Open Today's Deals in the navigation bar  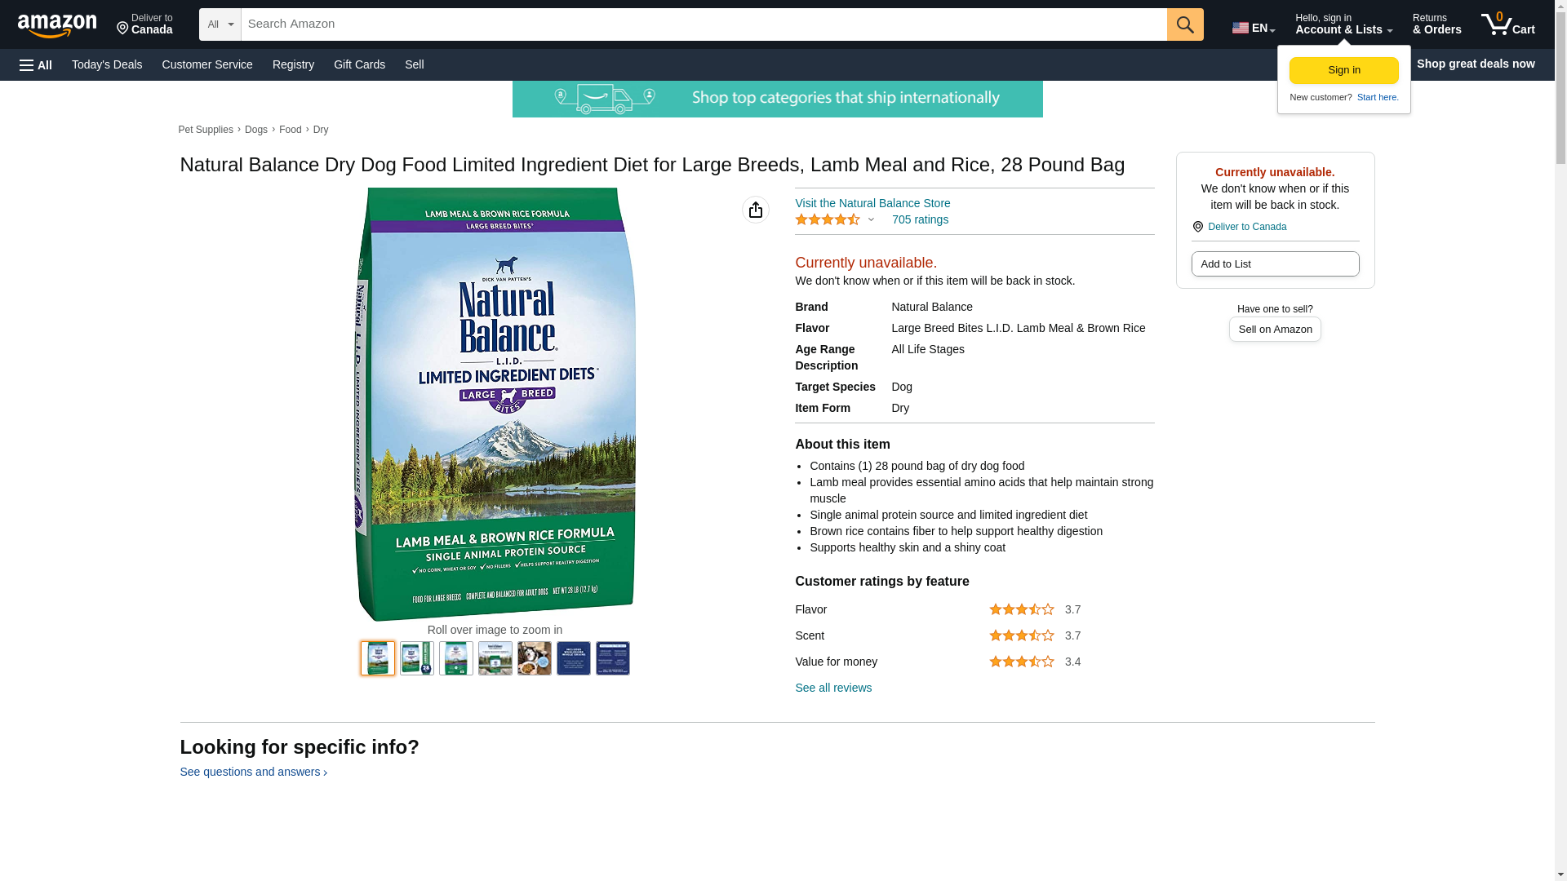tap(107, 64)
